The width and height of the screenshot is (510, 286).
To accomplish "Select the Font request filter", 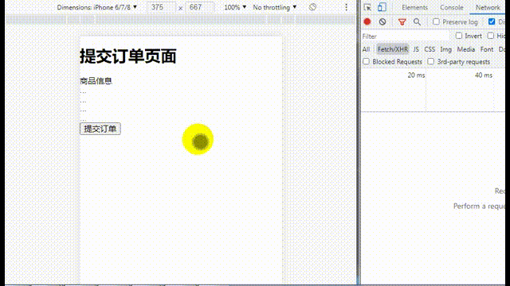I will tap(487, 49).
